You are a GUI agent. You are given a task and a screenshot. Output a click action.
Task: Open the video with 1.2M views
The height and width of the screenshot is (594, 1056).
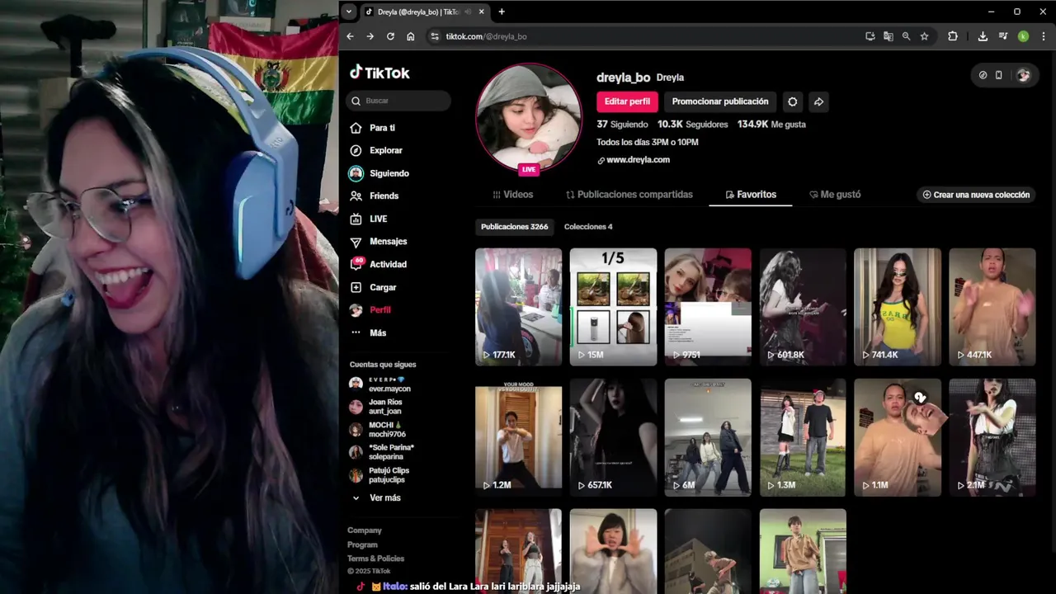[518, 437]
